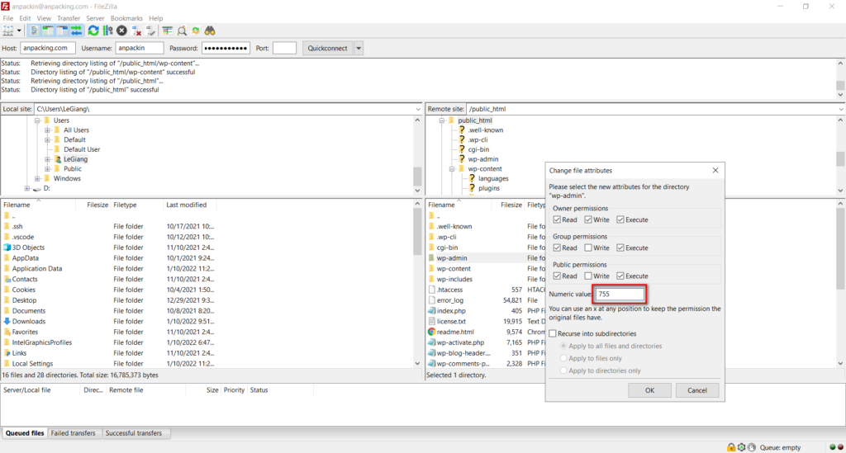Click the Downloads blue arrow icon

click(7, 321)
